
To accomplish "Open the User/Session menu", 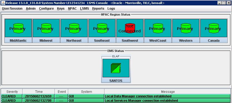I will pyautogui.click(x=12, y=9).
